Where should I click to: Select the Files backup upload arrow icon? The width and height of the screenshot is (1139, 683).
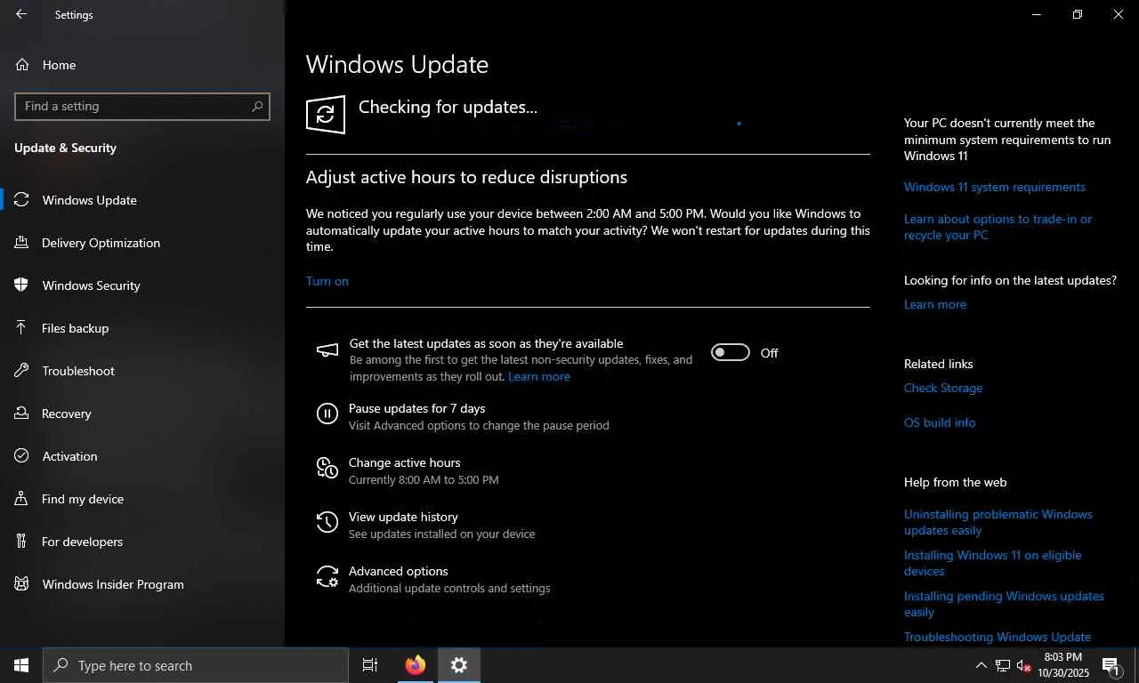pos(21,328)
